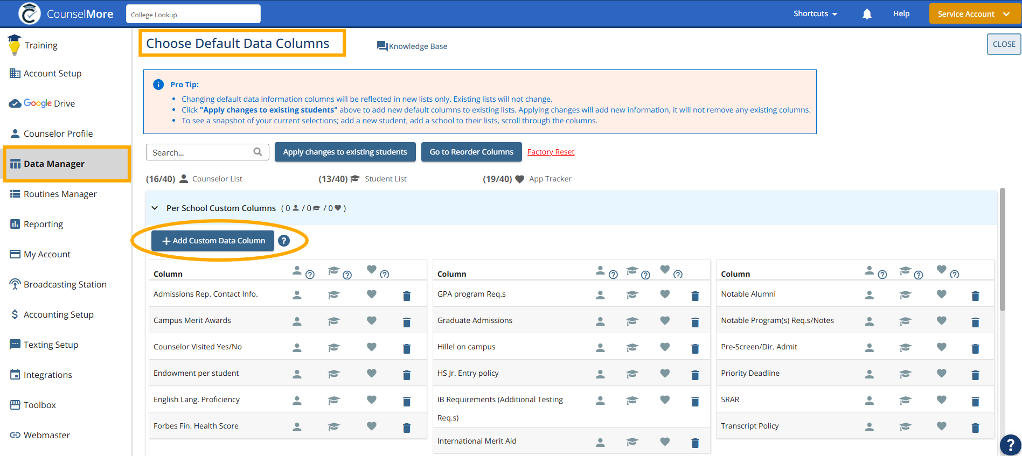The height and width of the screenshot is (456, 1022).
Task: Delete the Campus Merit Awards column
Action: click(x=407, y=322)
